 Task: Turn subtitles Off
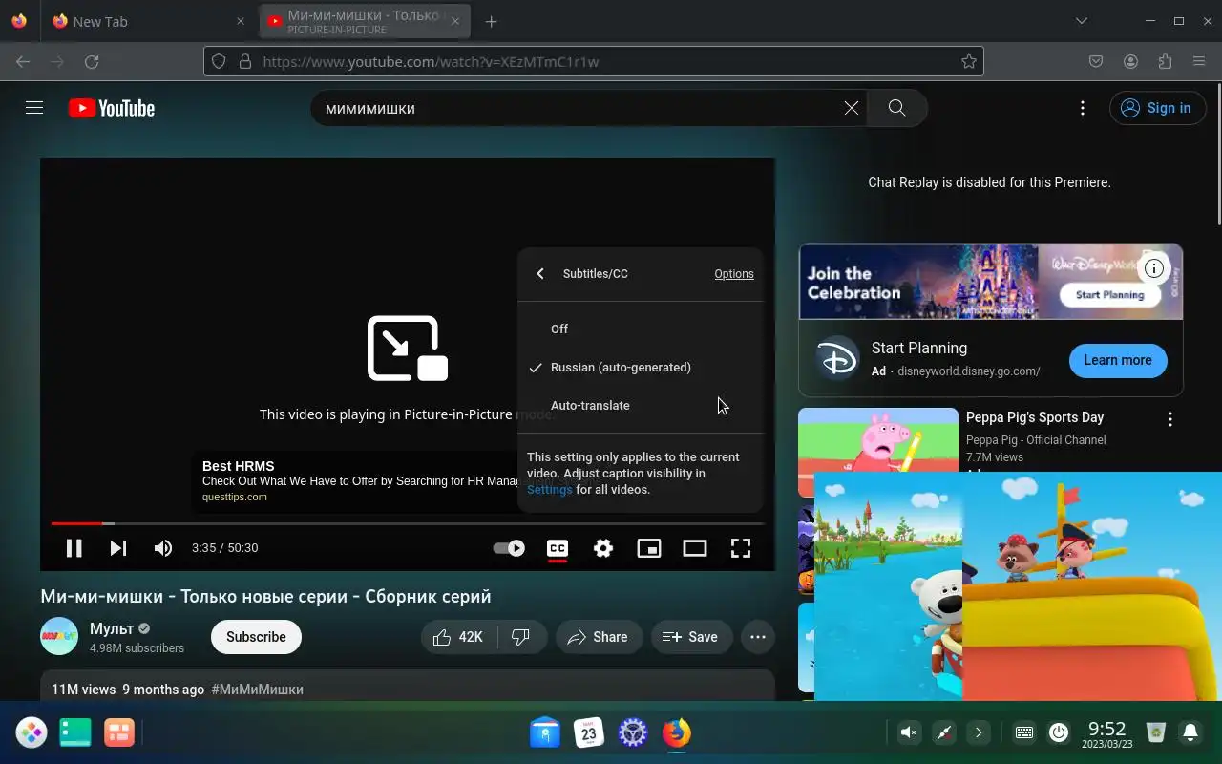[641, 329]
